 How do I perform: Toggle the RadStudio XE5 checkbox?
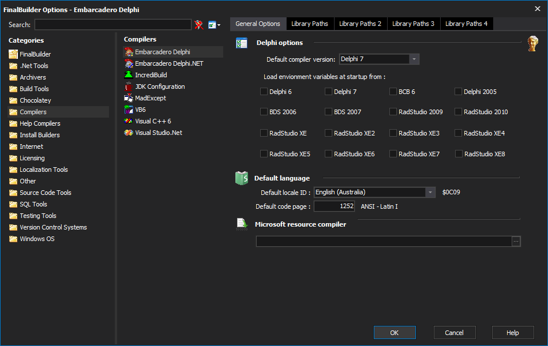tap(264, 154)
